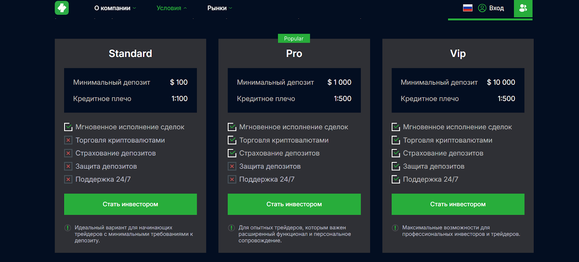
Task: Click the green registration users icon button
Action: pos(523,8)
